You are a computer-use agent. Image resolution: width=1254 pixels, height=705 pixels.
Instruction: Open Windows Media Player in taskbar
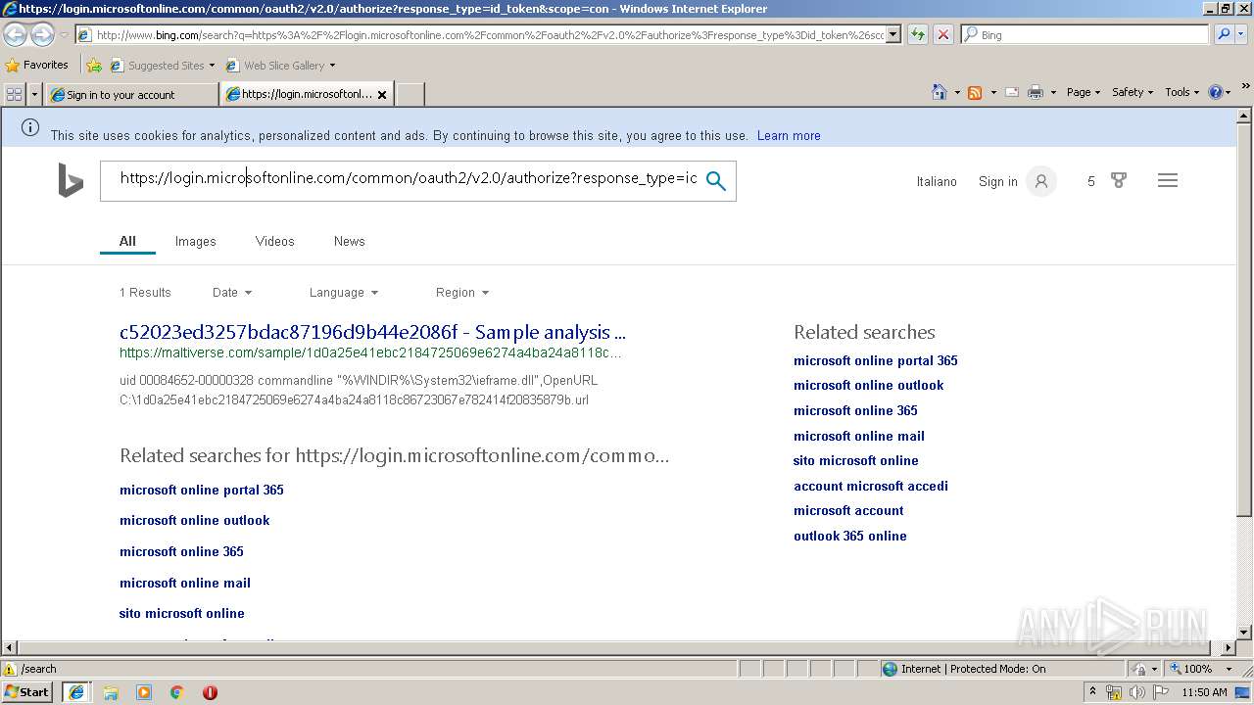tap(144, 692)
